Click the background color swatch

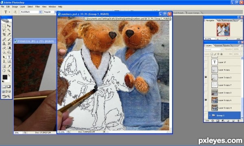[x=8, y=80]
